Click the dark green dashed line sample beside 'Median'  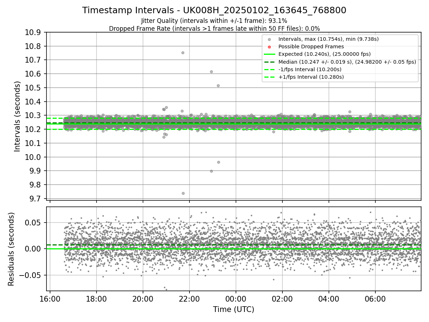point(270,62)
